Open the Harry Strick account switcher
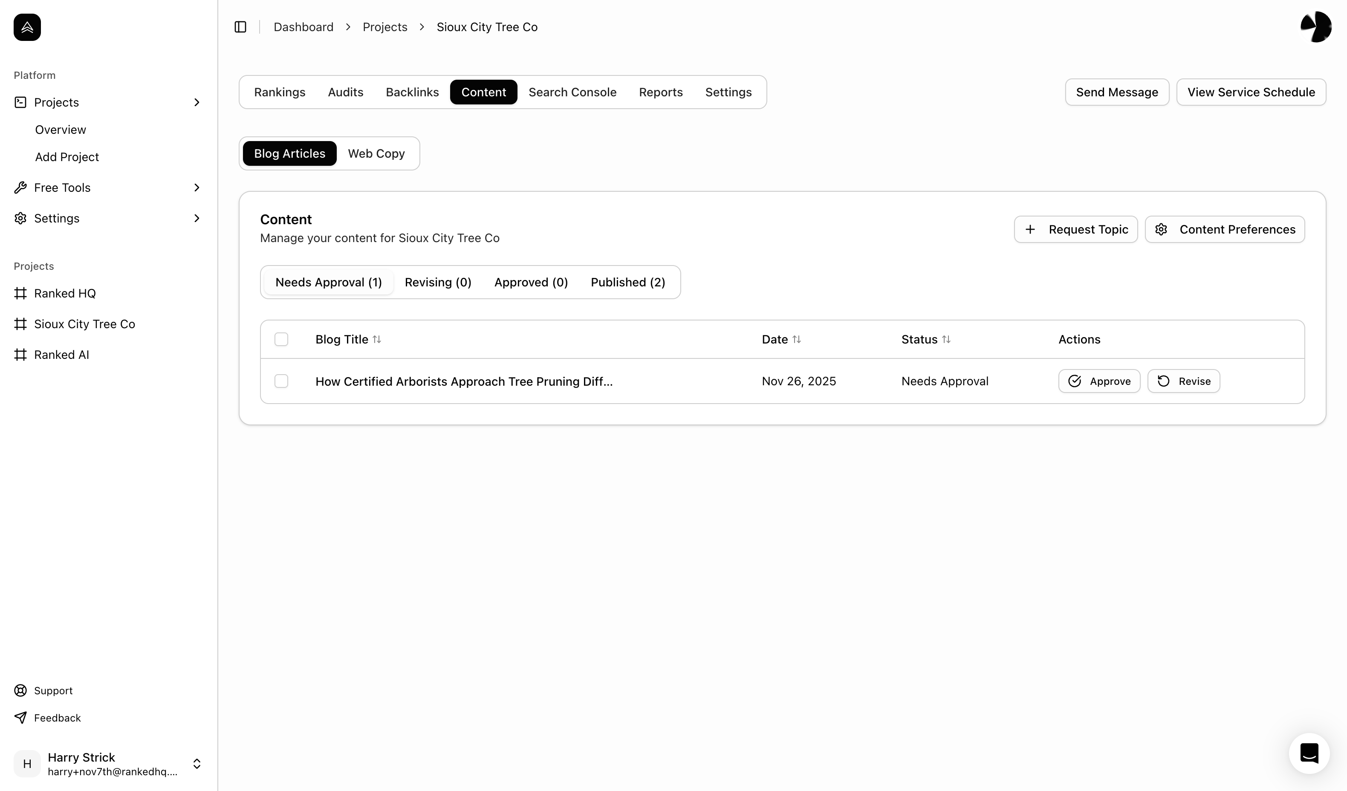 [x=197, y=764]
